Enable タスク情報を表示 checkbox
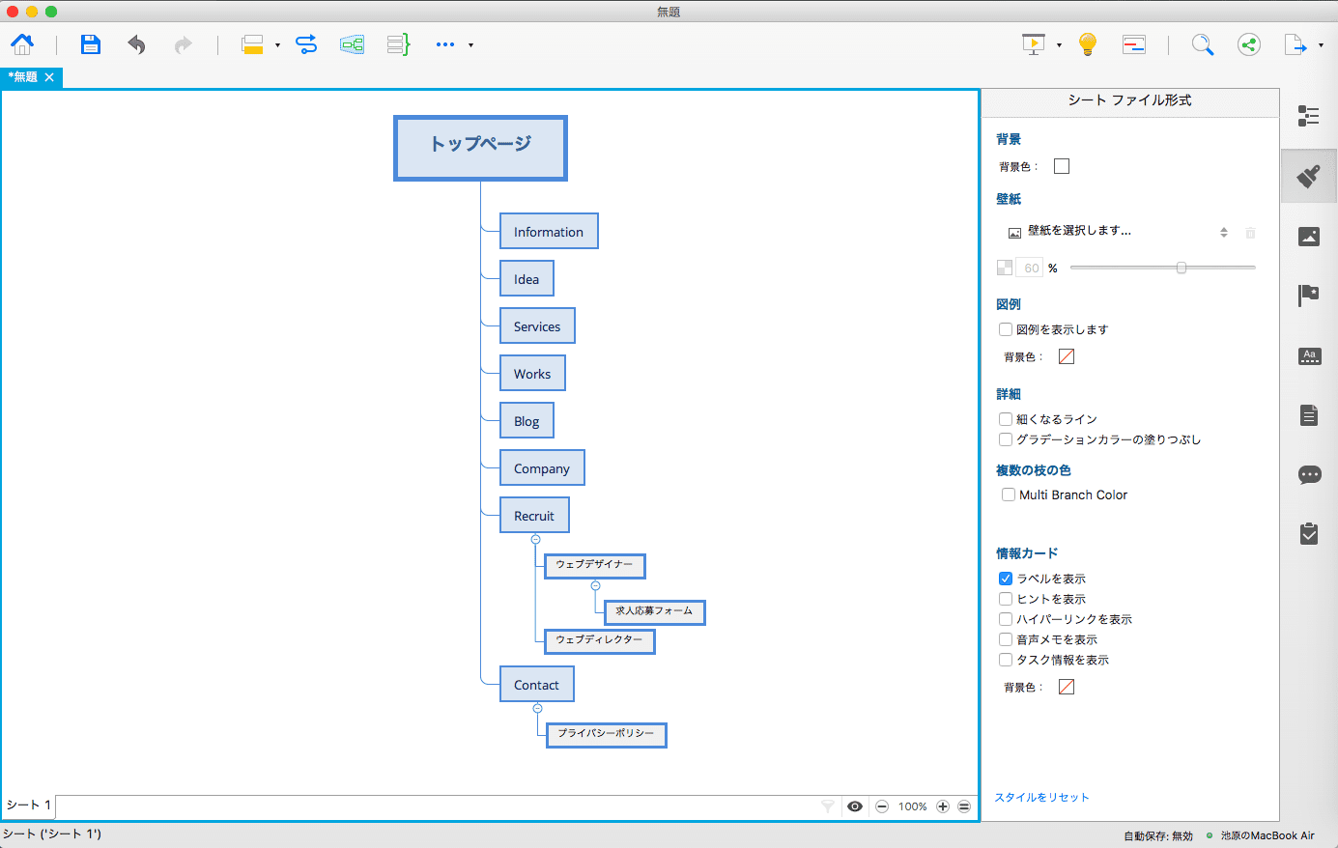The image size is (1338, 848). tap(1006, 660)
